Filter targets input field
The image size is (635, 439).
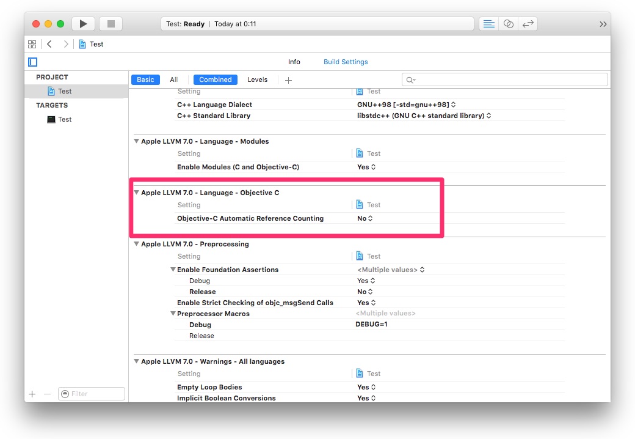92,394
